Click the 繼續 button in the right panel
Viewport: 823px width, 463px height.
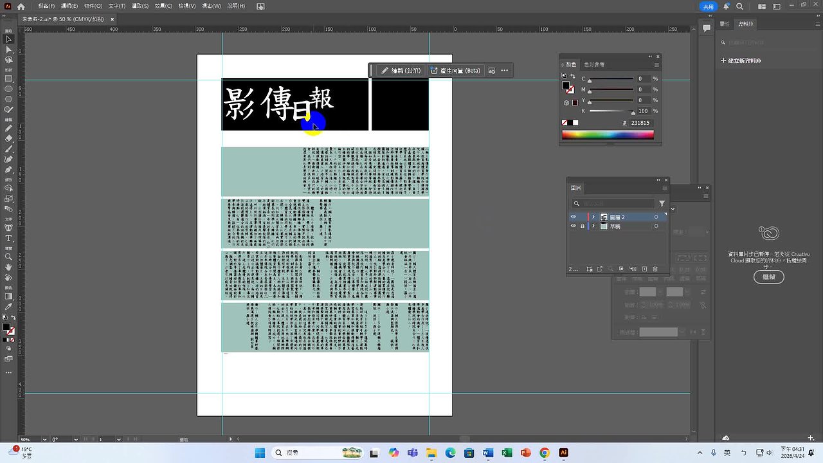pos(769,277)
